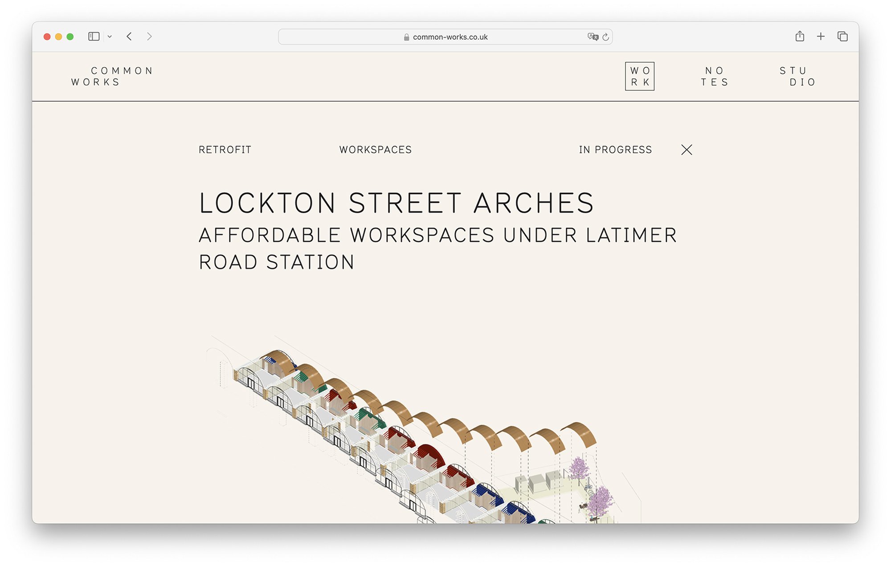Go forward with the right arrow

coord(149,37)
